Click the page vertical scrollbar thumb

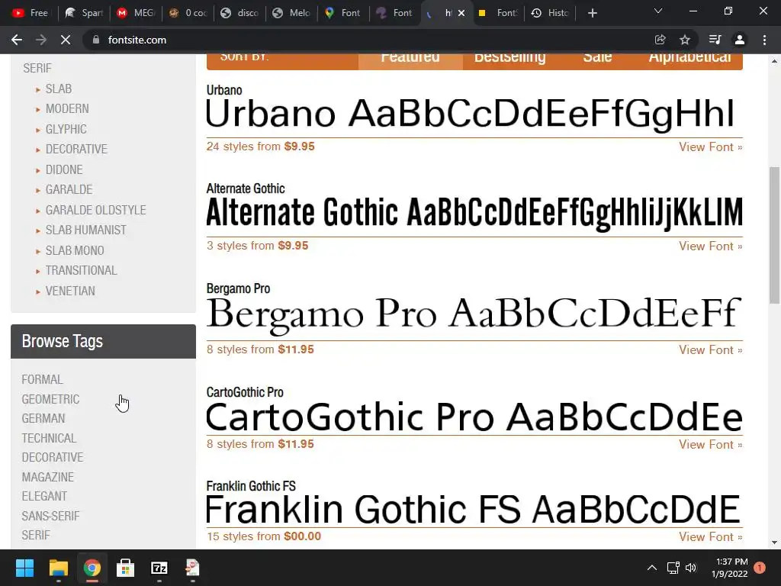click(x=774, y=235)
